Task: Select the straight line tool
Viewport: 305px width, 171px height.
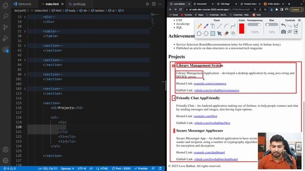Action: tap(219, 26)
